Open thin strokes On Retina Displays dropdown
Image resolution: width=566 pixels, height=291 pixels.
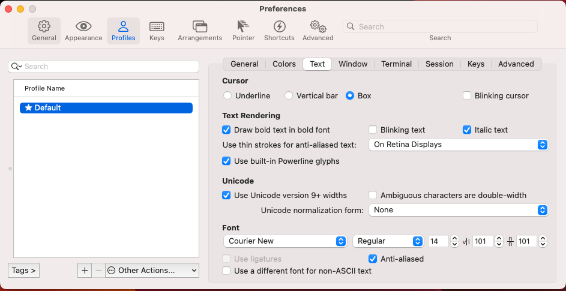pos(459,145)
